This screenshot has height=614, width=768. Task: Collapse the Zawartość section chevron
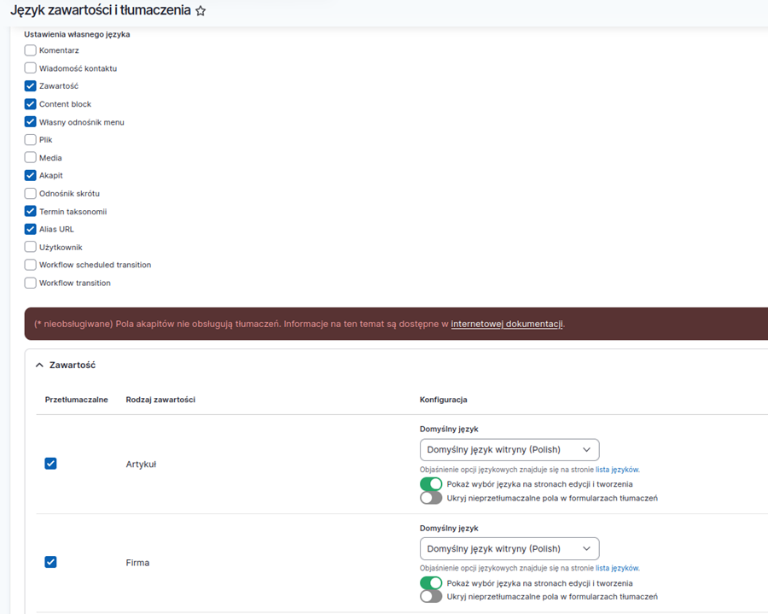pos(39,365)
